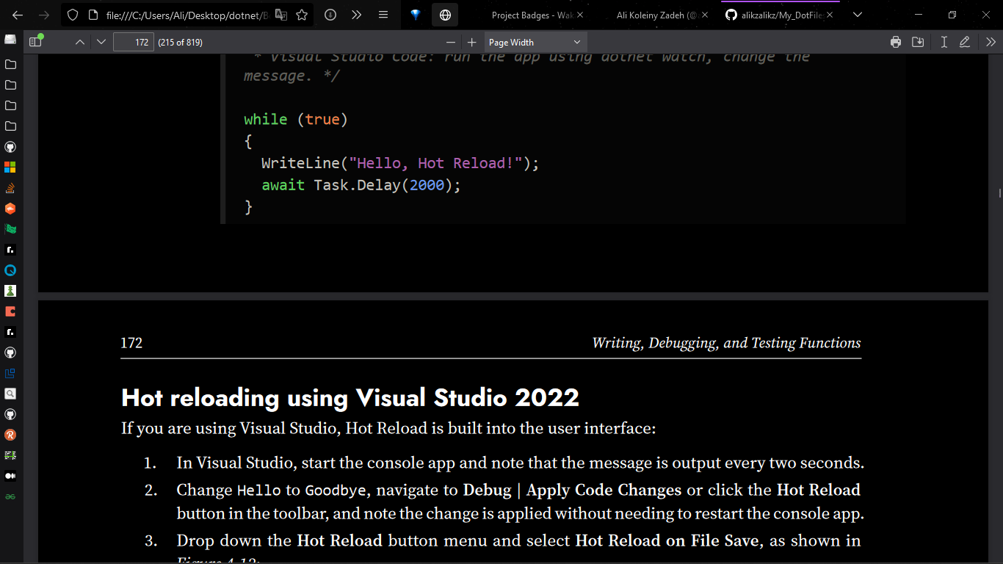Open the Firefox hamburger application menu
The height and width of the screenshot is (564, 1003).
pos(383,15)
